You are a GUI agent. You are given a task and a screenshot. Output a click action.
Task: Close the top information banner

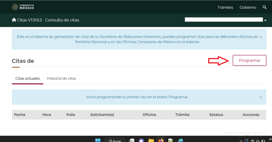point(261,37)
